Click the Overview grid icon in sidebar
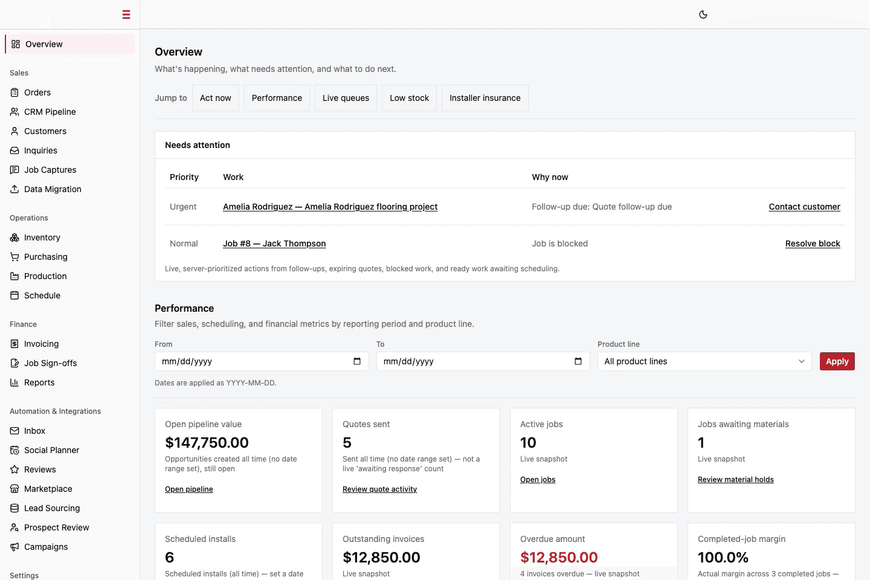 16,44
